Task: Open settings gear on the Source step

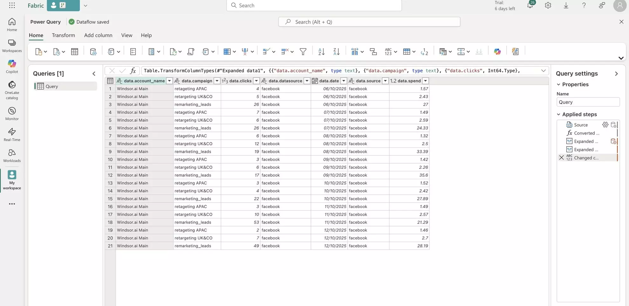Action: point(605,125)
